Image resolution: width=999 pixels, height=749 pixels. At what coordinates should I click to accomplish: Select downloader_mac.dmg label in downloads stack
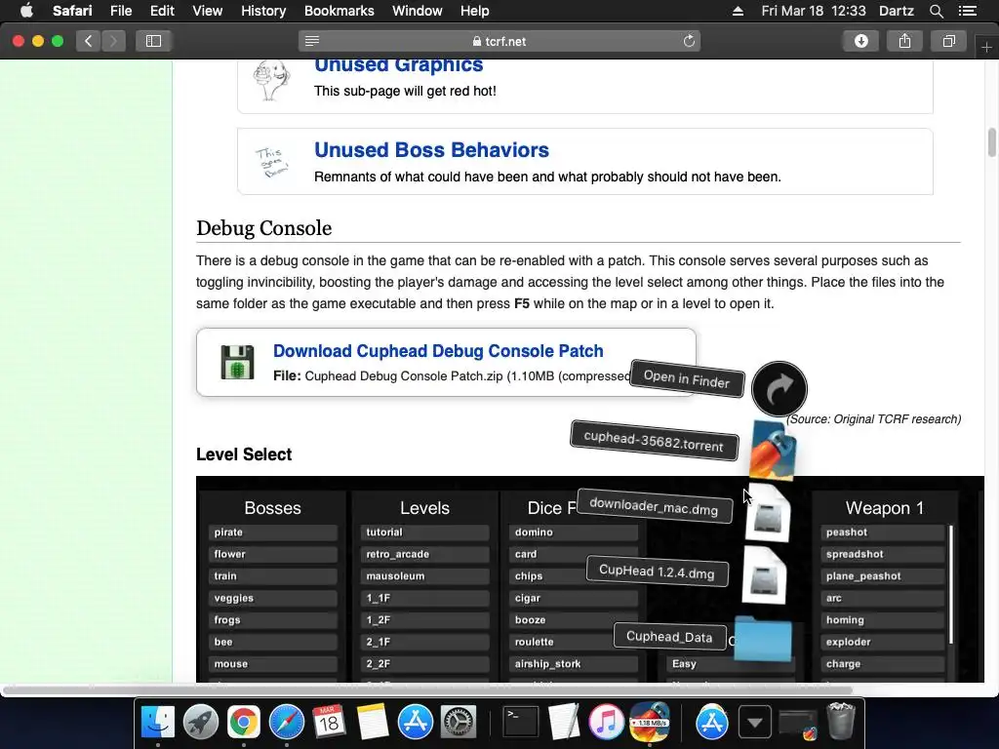(654, 507)
